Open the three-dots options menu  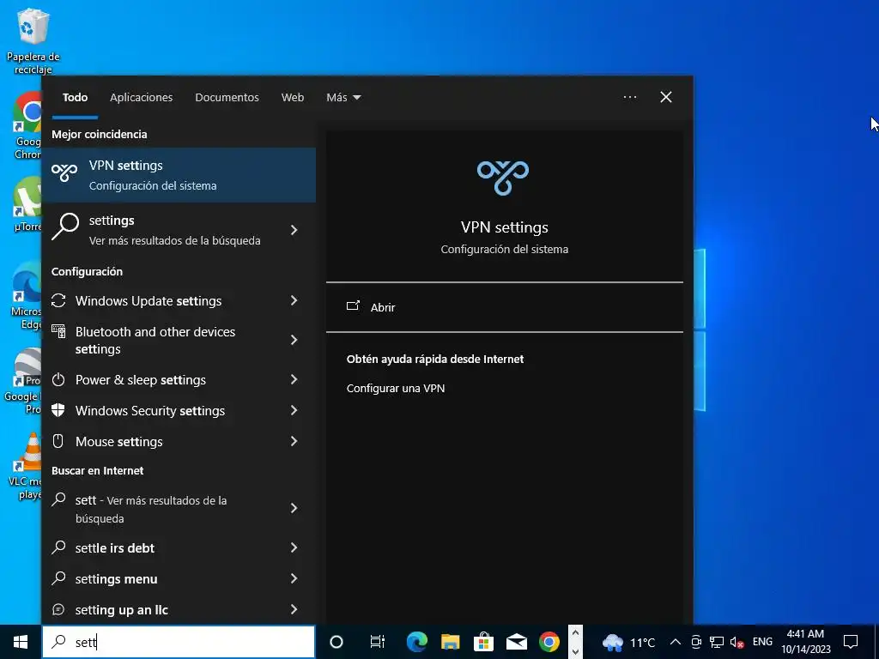(x=630, y=97)
